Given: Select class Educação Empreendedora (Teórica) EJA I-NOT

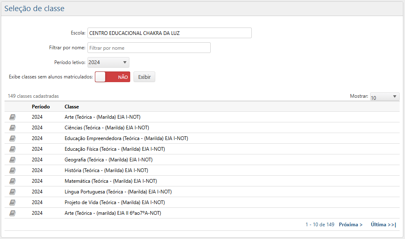Looking at the screenshot, I should (126, 138).
